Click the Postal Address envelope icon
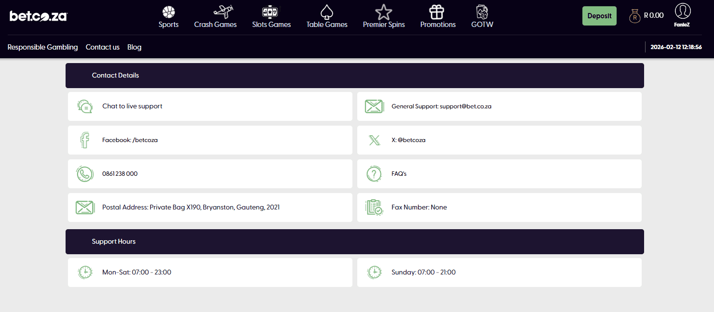 [x=85, y=208]
